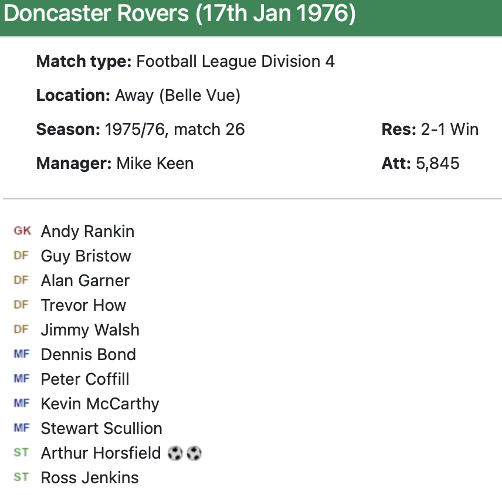Click Football League Division 4 match type
This screenshot has width=502, height=495.
[x=235, y=62]
